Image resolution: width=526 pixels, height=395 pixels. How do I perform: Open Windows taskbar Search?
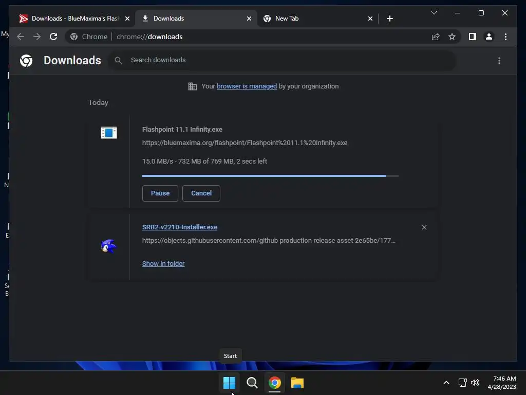coord(252,383)
